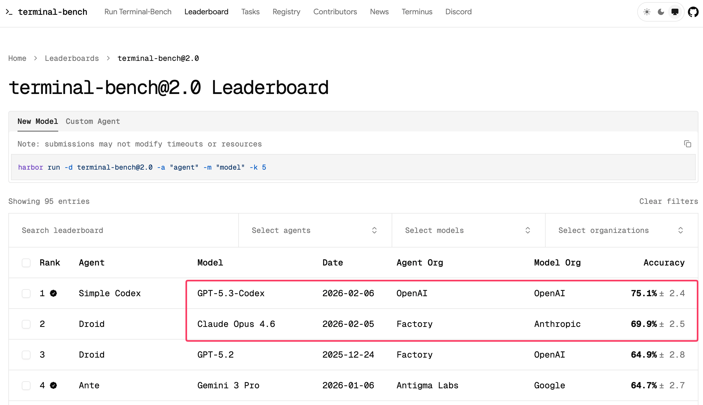The width and height of the screenshot is (703, 405).
Task: Open the Registry page from the navbar
Action: pos(286,12)
